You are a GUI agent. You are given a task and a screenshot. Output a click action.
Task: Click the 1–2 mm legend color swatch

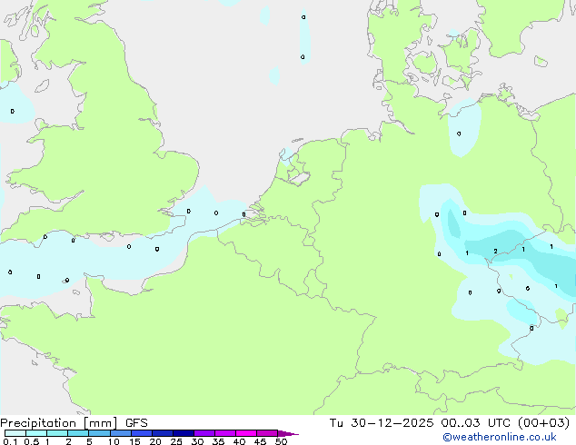pyautogui.click(x=57, y=433)
